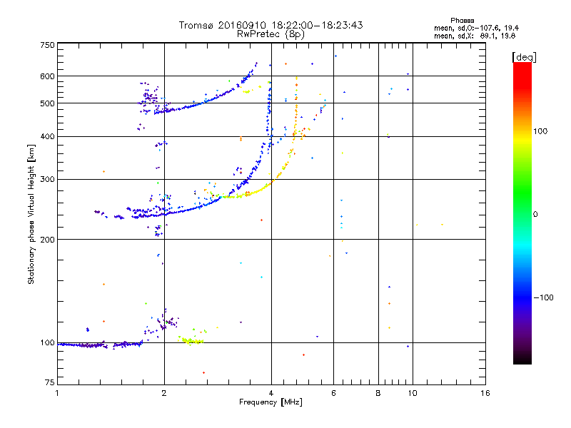Select the 'mean, sd,X: 89.1, 19.8' line

[475, 36]
